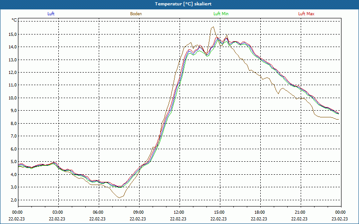
Task: Click the 13,0 y-axis value
Action: tap(13, 60)
